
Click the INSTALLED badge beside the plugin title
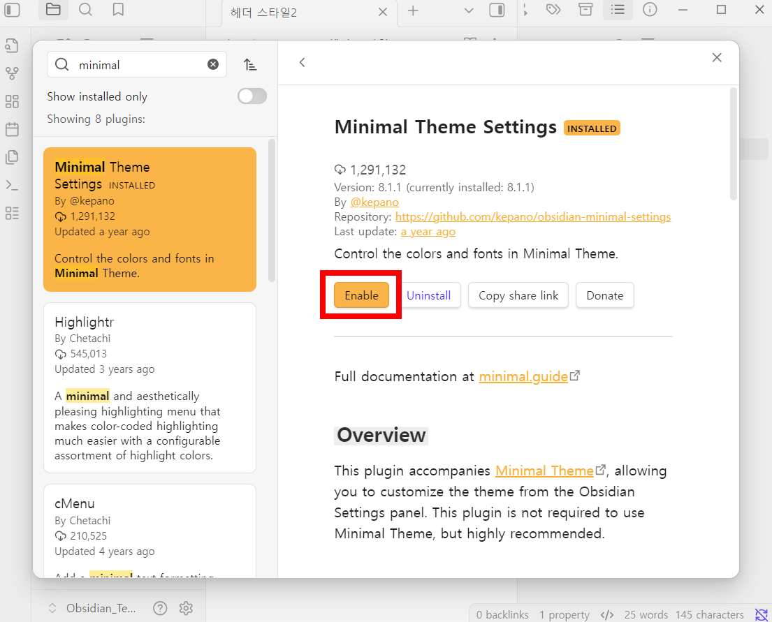tap(592, 128)
